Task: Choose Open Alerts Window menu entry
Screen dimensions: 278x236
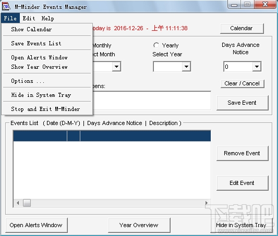Action: [x=47, y=57]
